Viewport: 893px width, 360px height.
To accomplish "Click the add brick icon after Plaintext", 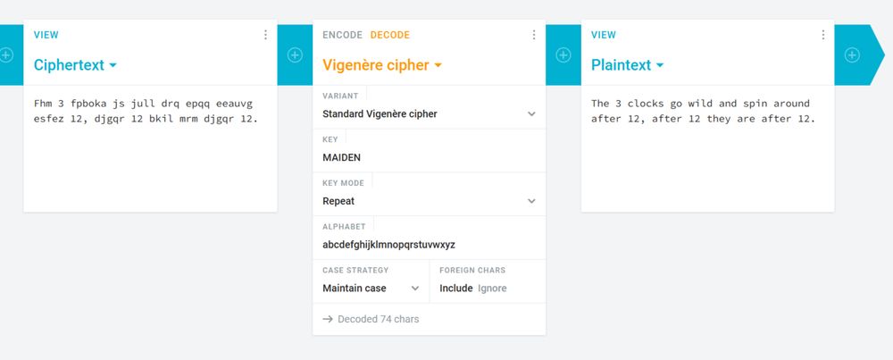I will click(x=853, y=54).
